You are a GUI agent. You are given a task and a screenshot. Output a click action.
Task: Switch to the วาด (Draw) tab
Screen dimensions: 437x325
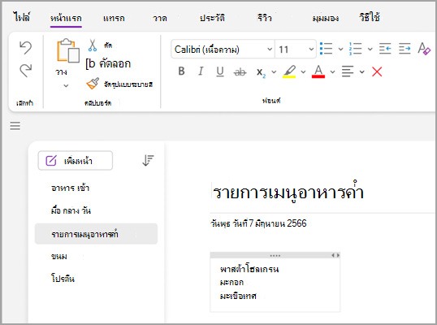click(160, 19)
